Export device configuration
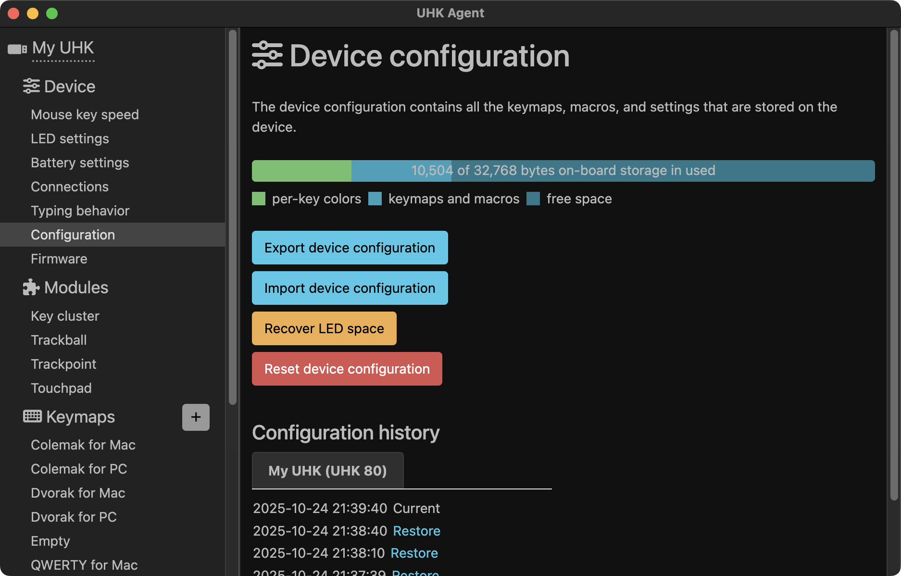The width and height of the screenshot is (901, 576). click(x=350, y=248)
